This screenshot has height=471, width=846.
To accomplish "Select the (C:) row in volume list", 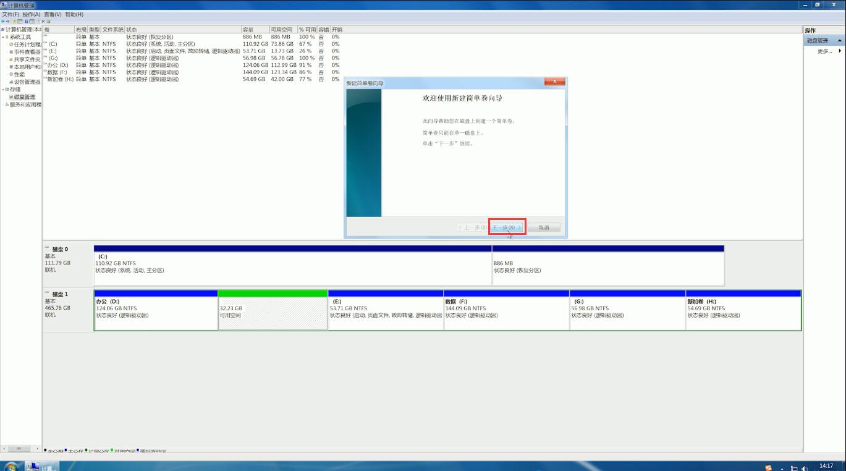I will point(192,44).
